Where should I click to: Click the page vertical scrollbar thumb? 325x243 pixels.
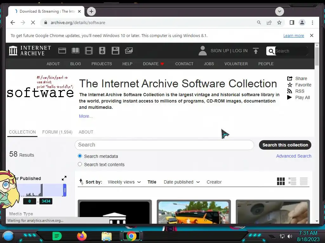[317, 56]
